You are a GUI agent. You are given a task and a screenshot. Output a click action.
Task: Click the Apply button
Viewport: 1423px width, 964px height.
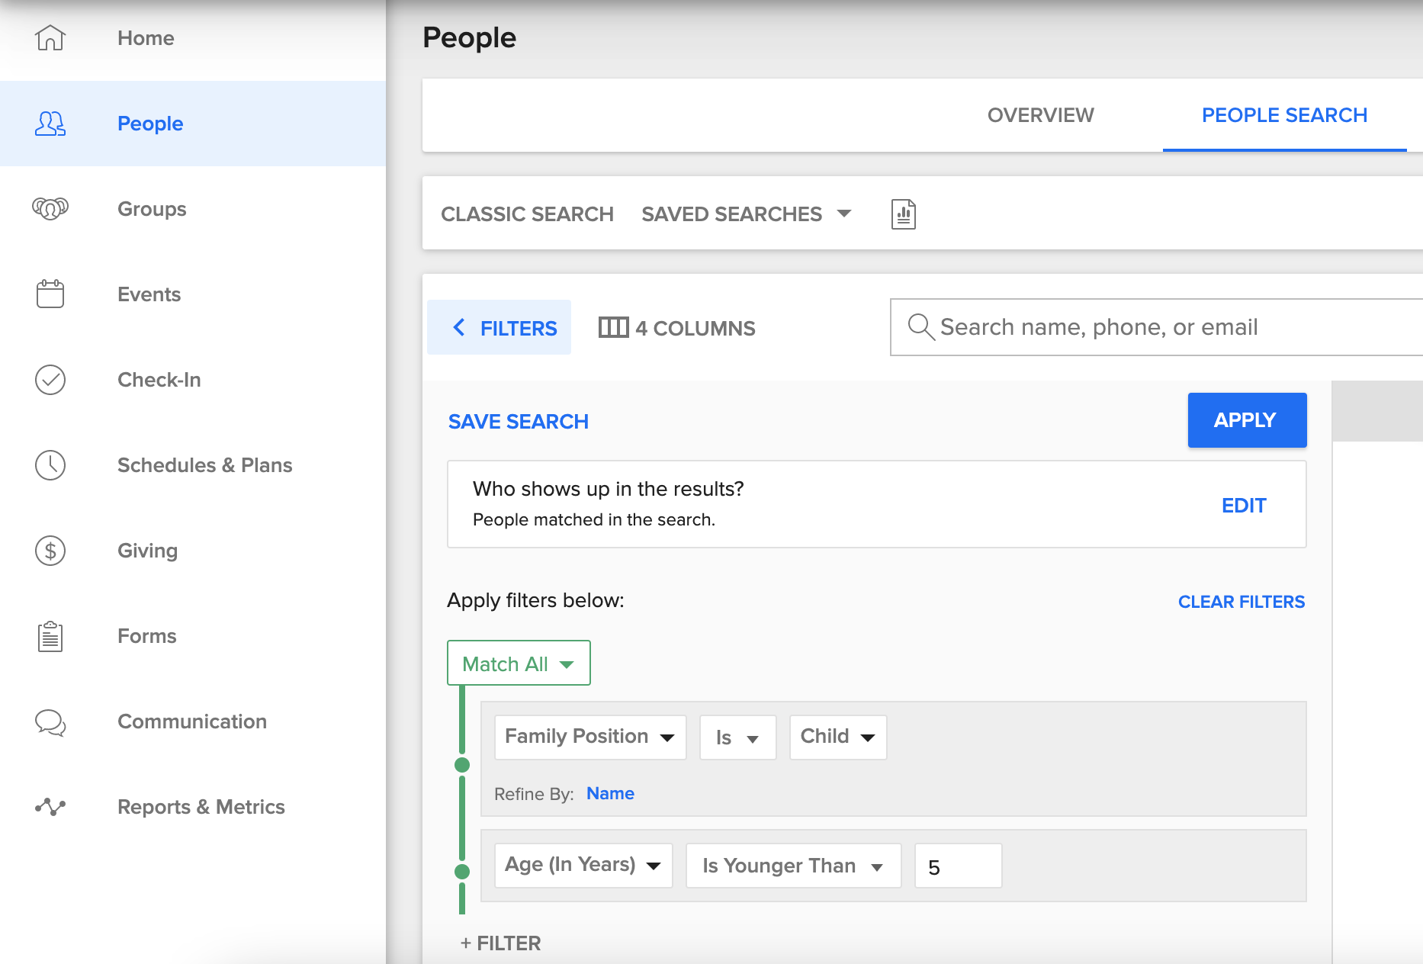1246,419
